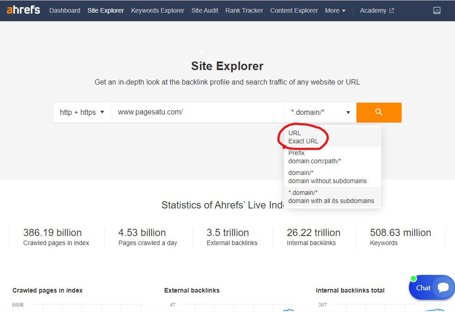455x312 pixels.
Task: Click the 508.63 million keywords statistic
Action: [x=400, y=237]
